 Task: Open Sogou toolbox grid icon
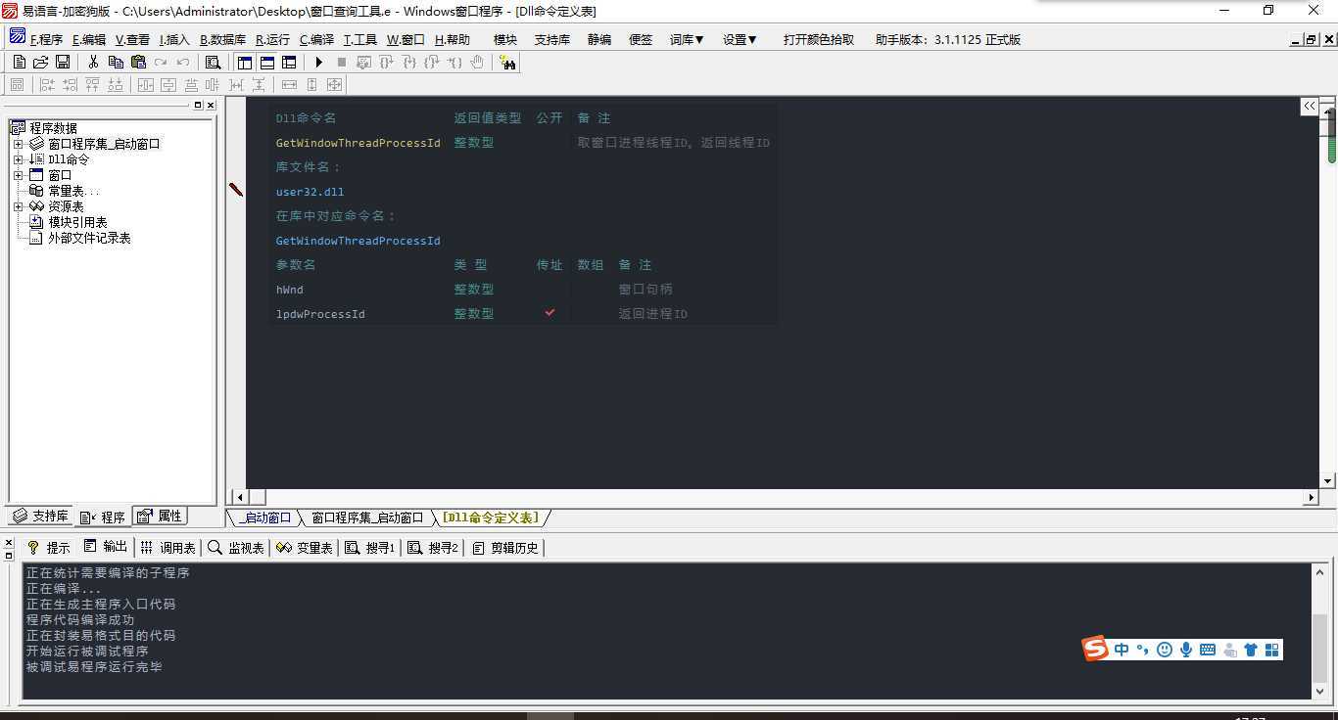pyautogui.click(x=1272, y=650)
